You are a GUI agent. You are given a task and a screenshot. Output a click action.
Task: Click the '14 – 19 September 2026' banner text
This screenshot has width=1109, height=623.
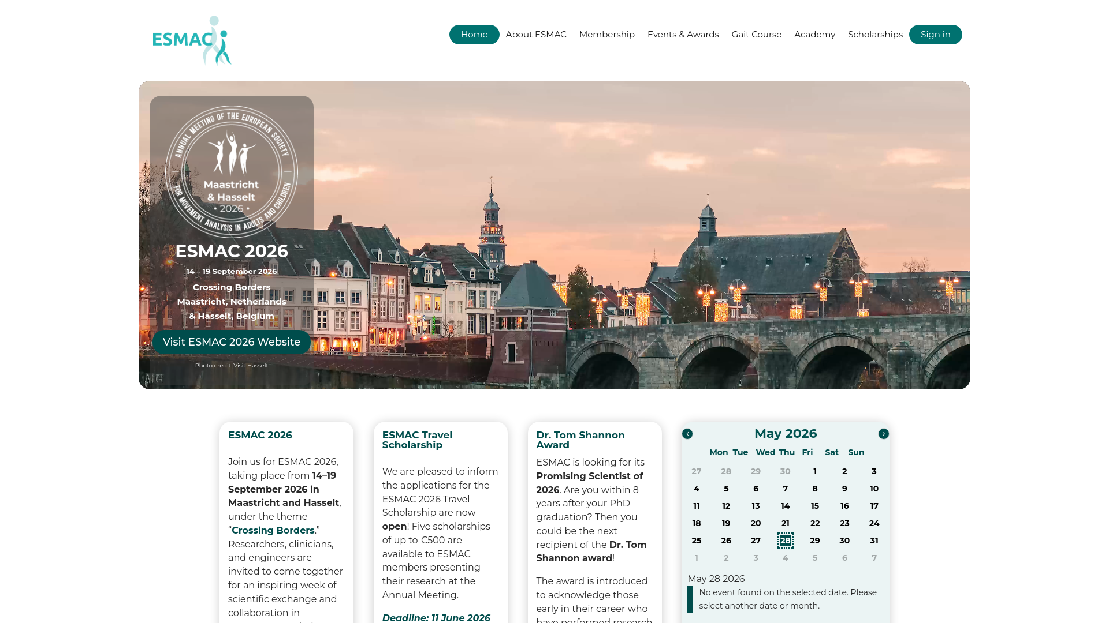click(232, 271)
